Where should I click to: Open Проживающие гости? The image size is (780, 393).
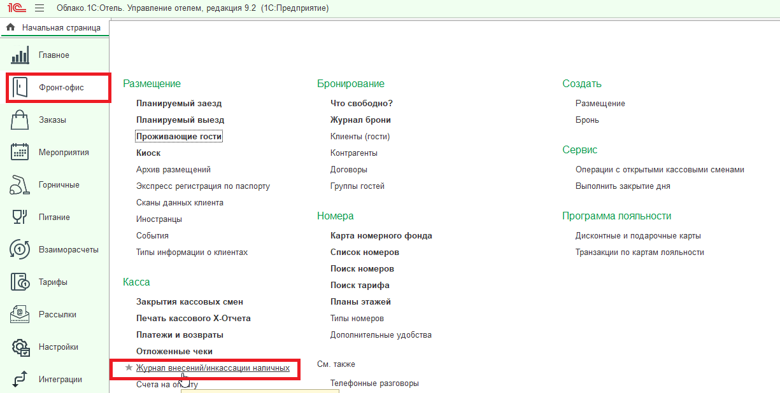(179, 136)
